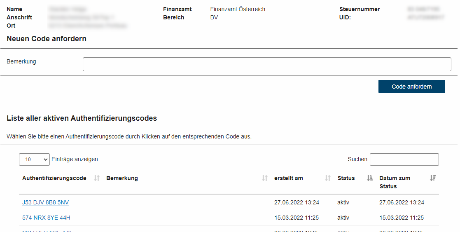The width and height of the screenshot is (460, 232).
Task: Click the Datum zum Status header text
Action: [x=395, y=182]
